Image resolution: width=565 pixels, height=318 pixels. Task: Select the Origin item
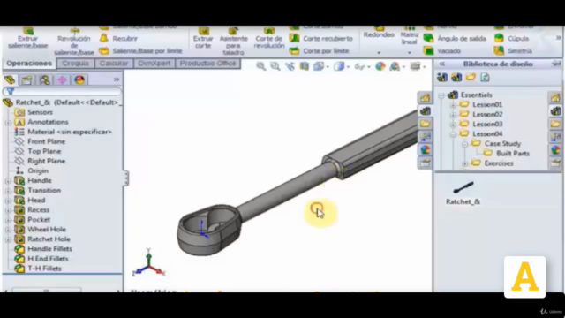[x=38, y=170]
